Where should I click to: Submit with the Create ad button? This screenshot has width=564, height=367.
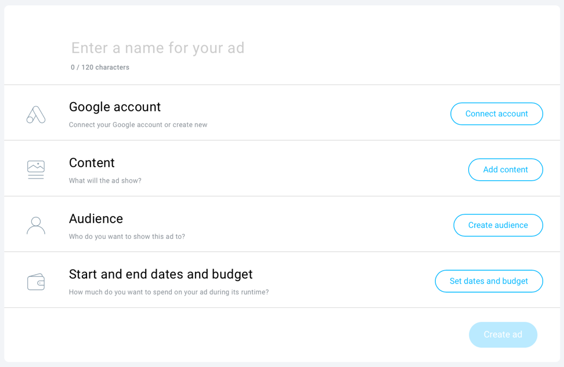point(502,335)
